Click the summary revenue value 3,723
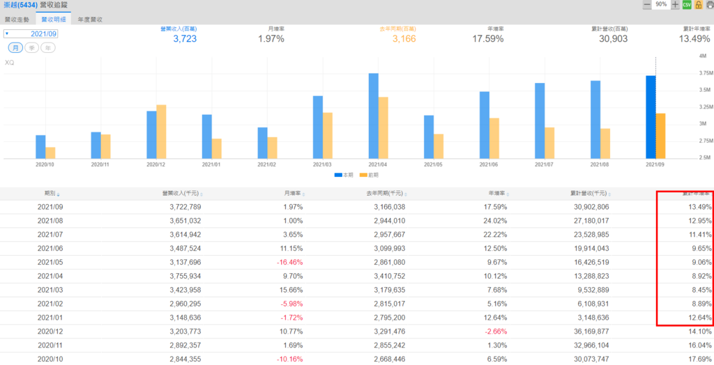The height and width of the screenshot is (365, 714). pyautogui.click(x=185, y=39)
